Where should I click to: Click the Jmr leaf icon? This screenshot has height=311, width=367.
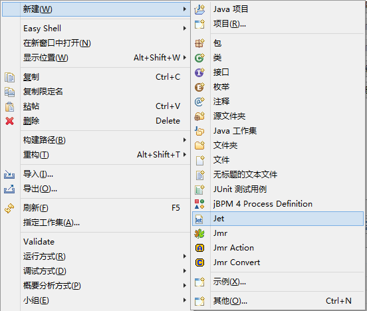tap(199, 233)
